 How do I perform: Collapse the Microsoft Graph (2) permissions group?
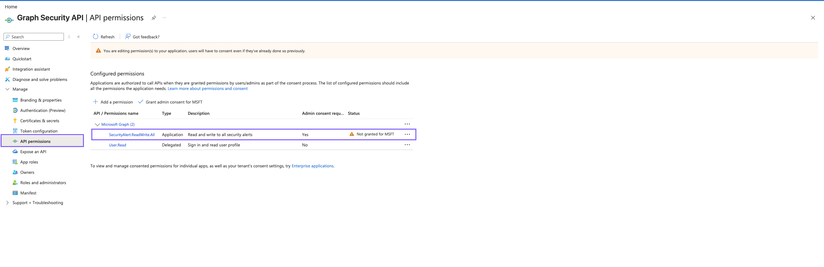(x=97, y=124)
